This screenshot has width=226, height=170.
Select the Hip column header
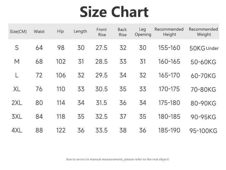pyautogui.click(x=60, y=32)
